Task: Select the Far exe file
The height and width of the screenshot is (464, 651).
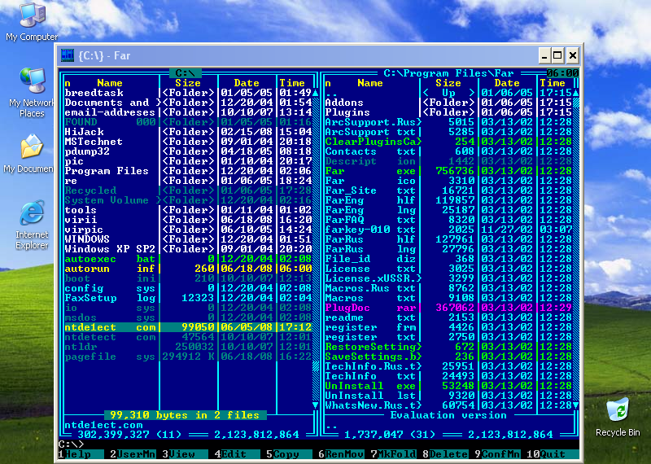Action: [x=448, y=171]
